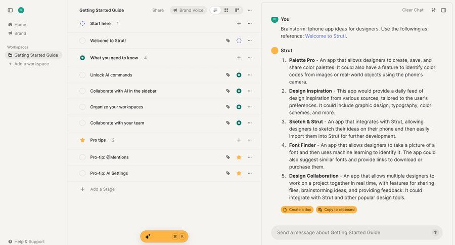Open Welcome to Strut! row options

[250, 40]
